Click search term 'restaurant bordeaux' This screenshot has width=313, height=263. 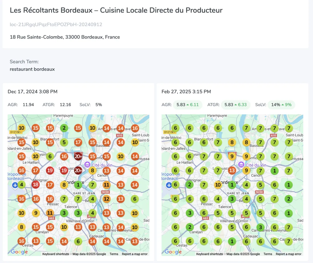click(32, 69)
